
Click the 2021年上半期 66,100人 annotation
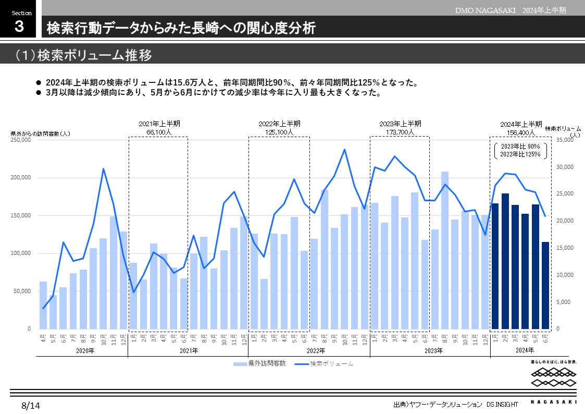pyautogui.click(x=159, y=128)
